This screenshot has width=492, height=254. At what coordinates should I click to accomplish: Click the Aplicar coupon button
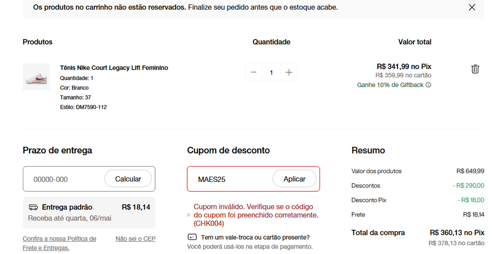point(294,179)
